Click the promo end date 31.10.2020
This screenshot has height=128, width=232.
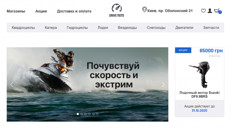click(x=199, y=111)
